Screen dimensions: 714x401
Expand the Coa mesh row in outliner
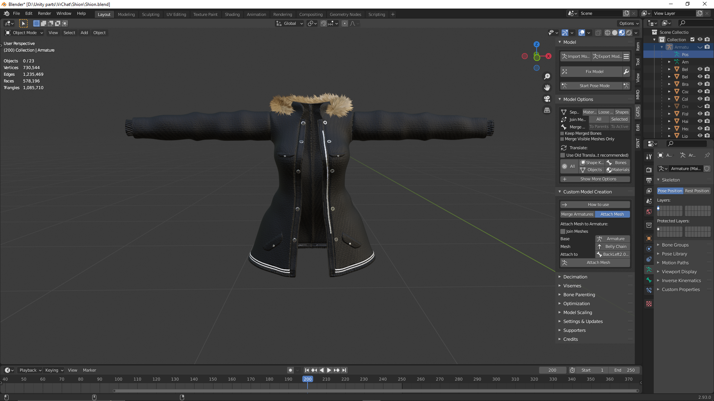coord(669,92)
